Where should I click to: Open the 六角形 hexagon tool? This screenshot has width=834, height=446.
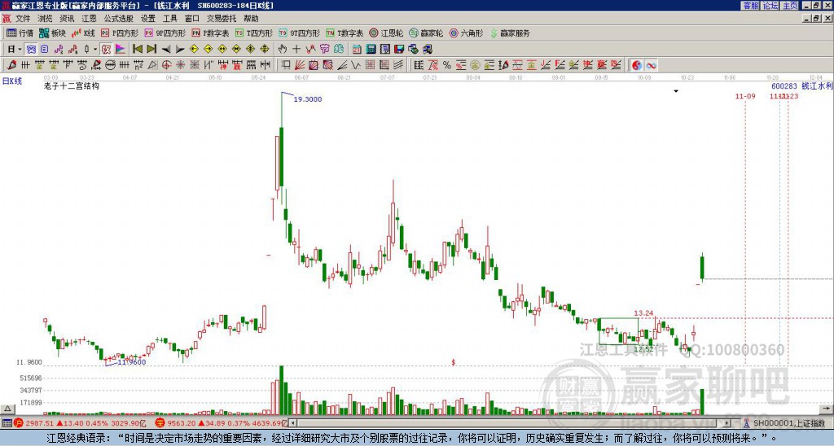pos(466,33)
